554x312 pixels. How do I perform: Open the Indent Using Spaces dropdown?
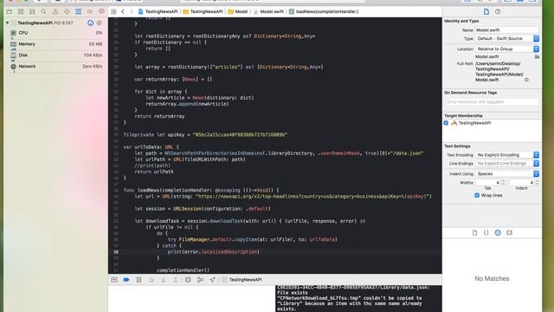pos(506,173)
